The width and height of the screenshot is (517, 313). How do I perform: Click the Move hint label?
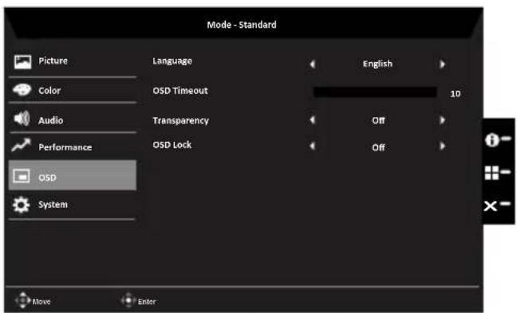[41, 302]
